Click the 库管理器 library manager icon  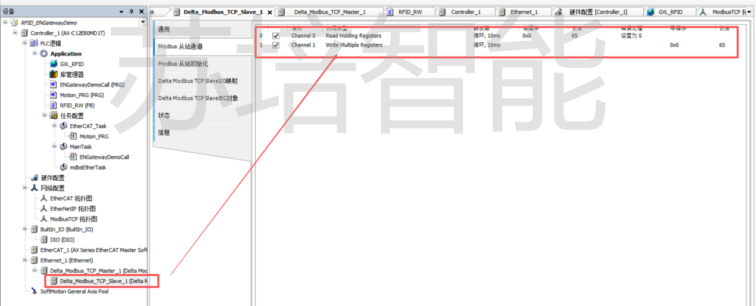coord(54,75)
